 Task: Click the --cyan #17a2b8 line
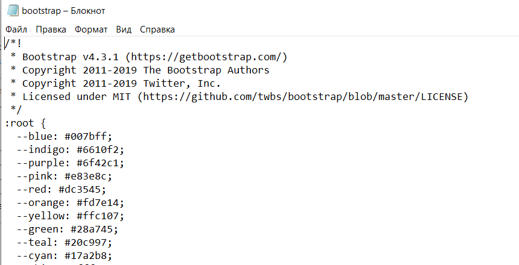[x=65, y=255]
